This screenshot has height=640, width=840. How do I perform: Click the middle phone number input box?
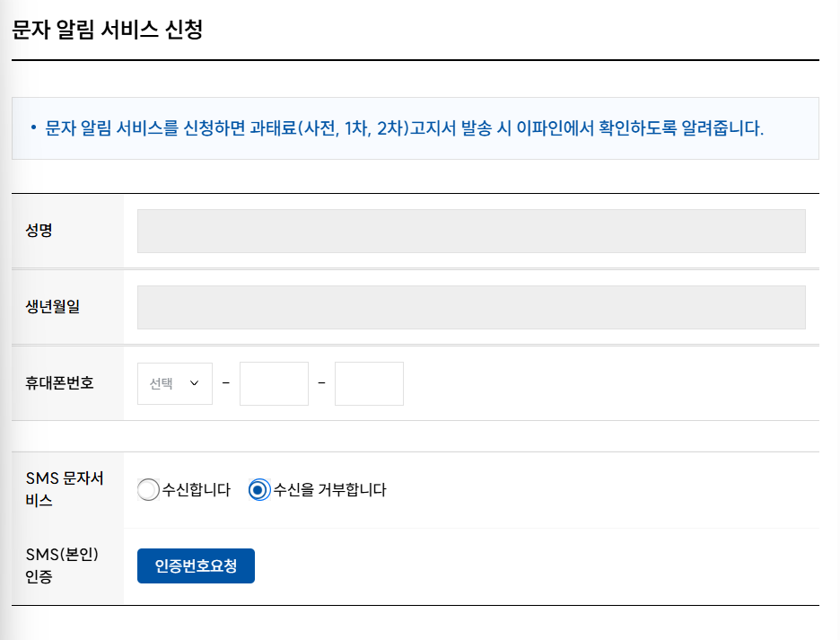coord(274,383)
